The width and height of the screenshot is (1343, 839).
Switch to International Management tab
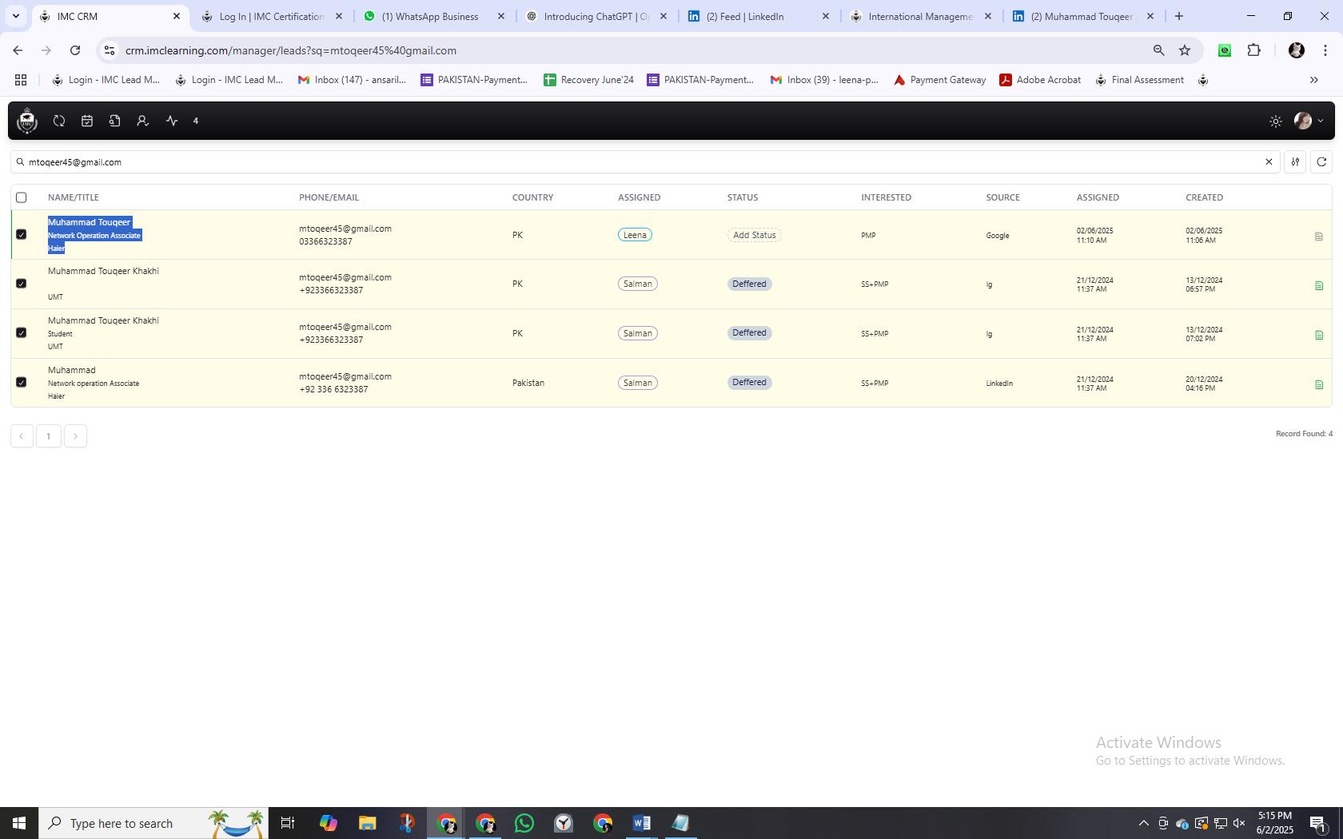[x=921, y=16]
